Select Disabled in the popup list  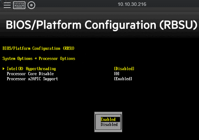click(x=109, y=125)
